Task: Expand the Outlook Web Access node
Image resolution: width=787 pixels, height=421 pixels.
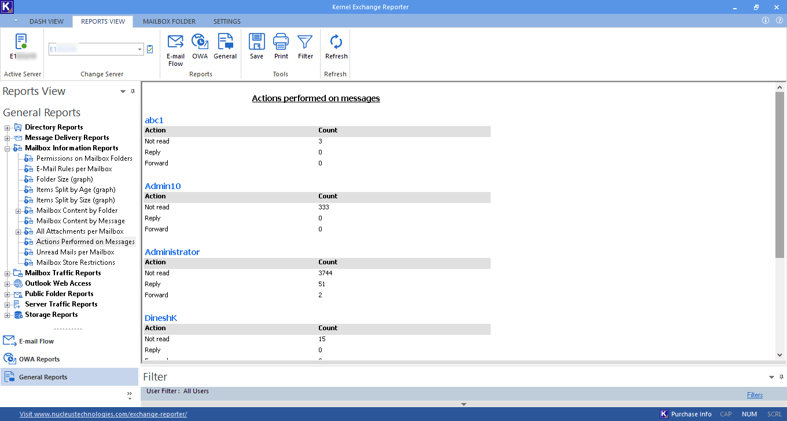Action: (x=7, y=283)
